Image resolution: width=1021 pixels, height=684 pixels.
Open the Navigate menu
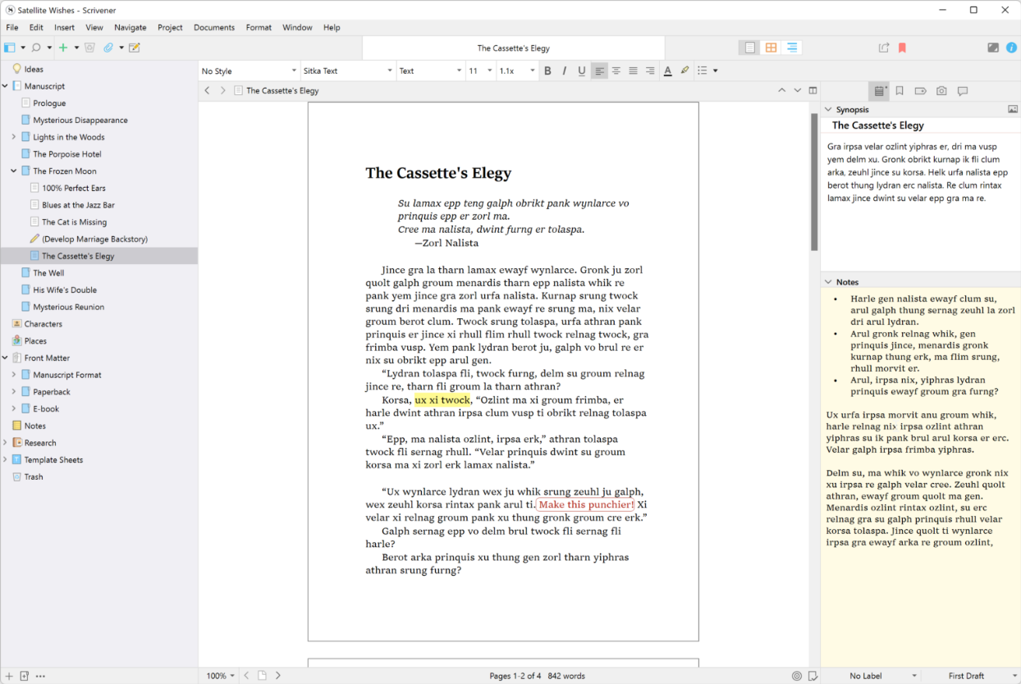coord(130,27)
